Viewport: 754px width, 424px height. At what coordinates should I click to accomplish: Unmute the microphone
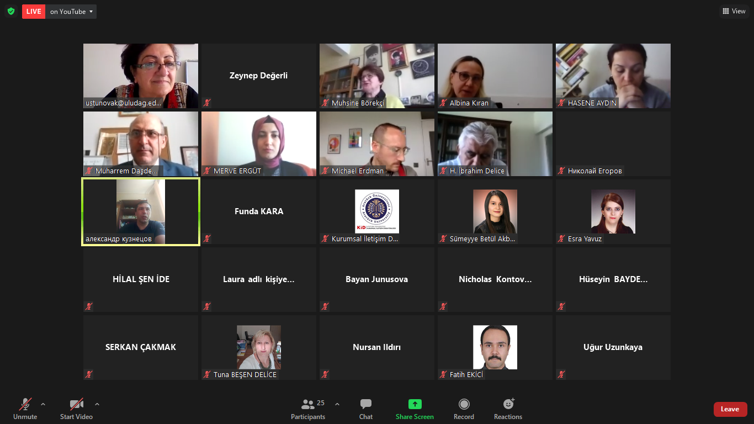(25, 409)
